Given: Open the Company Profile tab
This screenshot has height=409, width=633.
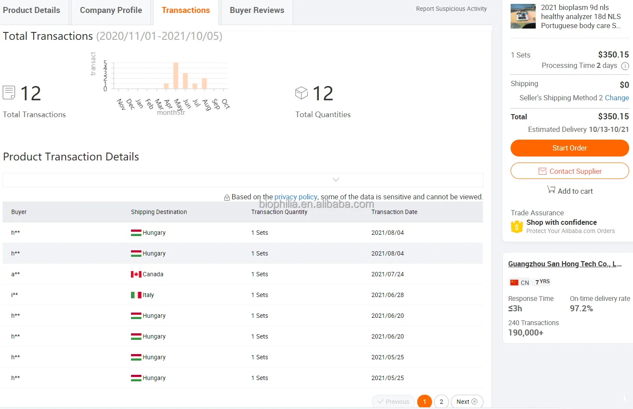Looking at the screenshot, I should (x=111, y=10).
